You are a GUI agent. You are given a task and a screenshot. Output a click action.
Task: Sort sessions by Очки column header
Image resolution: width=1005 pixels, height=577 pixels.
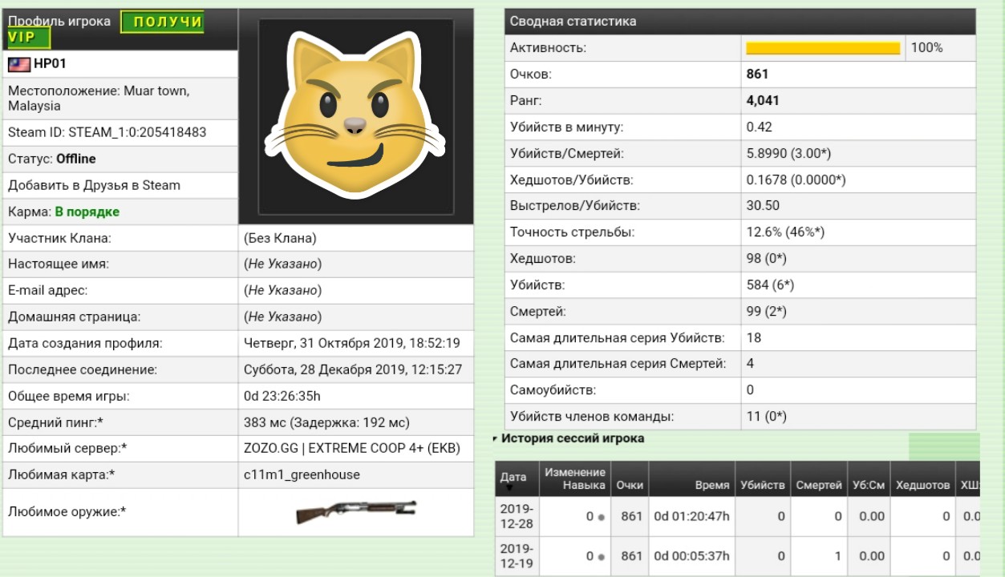[x=630, y=485]
